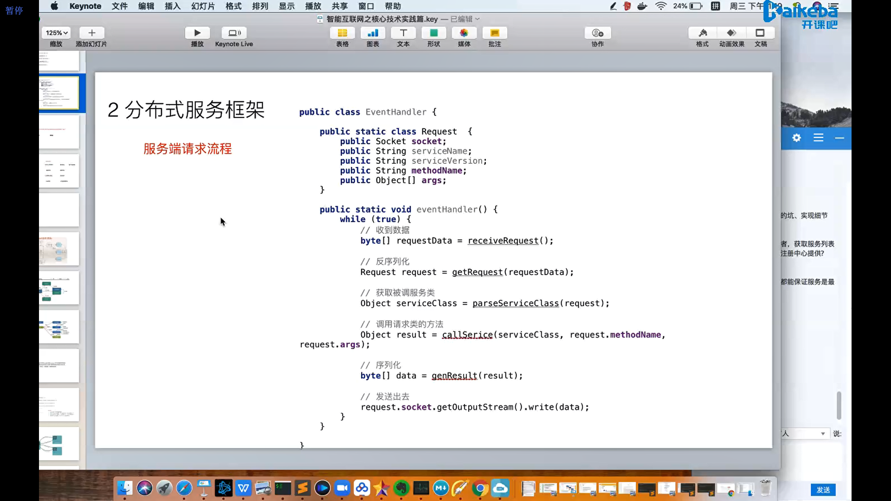The image size is (891, 501).
Task: Toggle the 格式 format inspector
Action: pyautogui.click(x=702, y=33)
